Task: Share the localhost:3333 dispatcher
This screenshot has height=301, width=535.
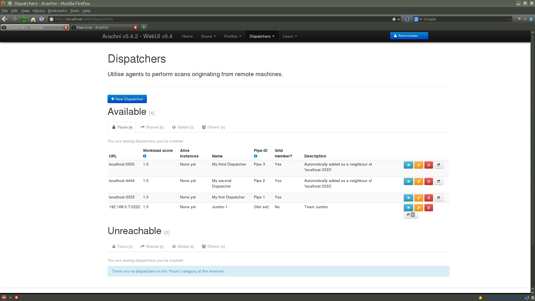Action: tap(439, 198)
